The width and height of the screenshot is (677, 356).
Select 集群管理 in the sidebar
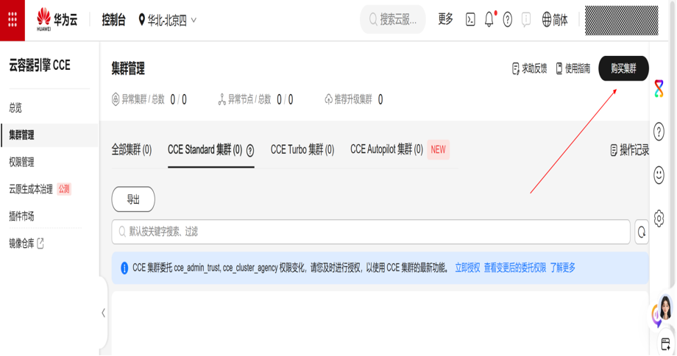(49, 135)
